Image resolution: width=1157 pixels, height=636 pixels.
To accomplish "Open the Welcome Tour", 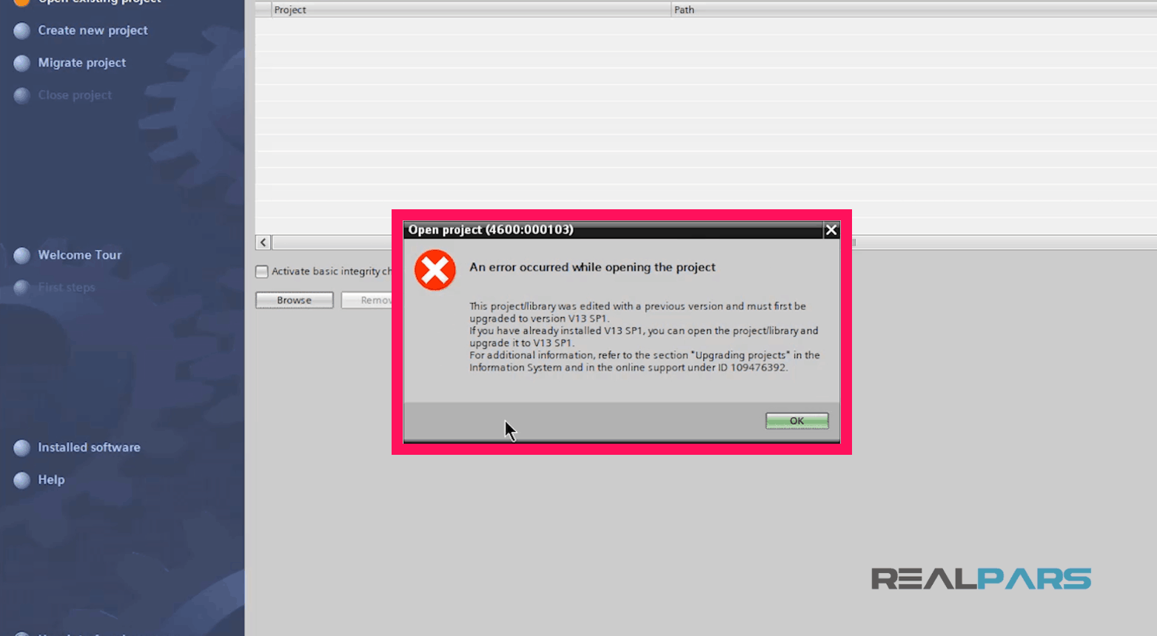I will coord(79,255).
